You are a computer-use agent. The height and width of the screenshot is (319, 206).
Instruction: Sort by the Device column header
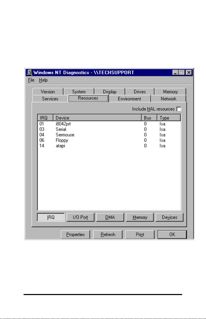[x=97, y=118]
